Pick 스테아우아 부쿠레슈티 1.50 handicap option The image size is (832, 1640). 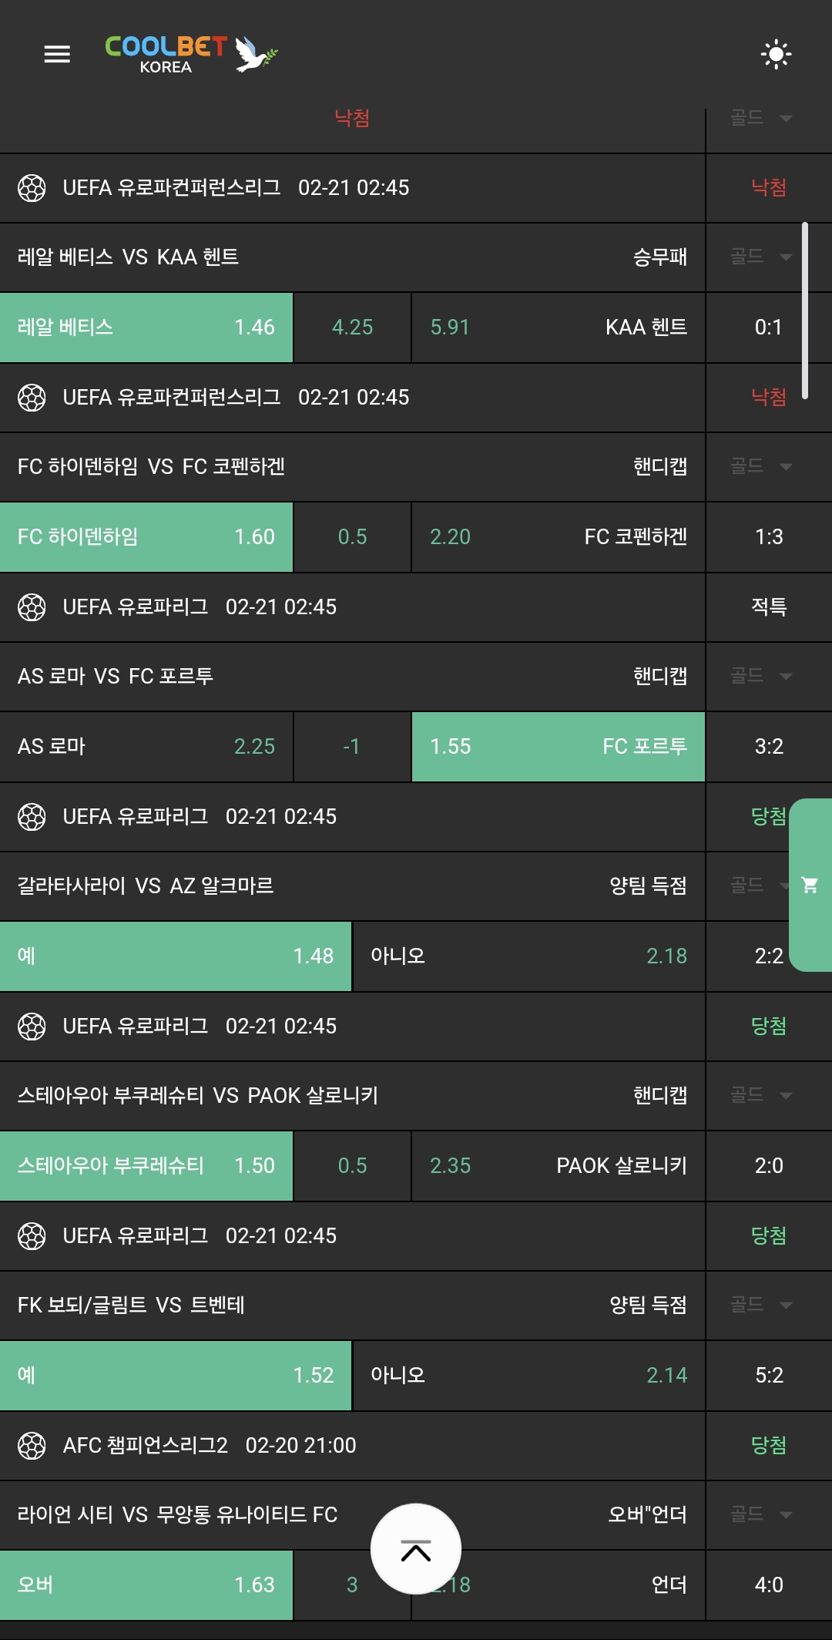coord(146,1166)
